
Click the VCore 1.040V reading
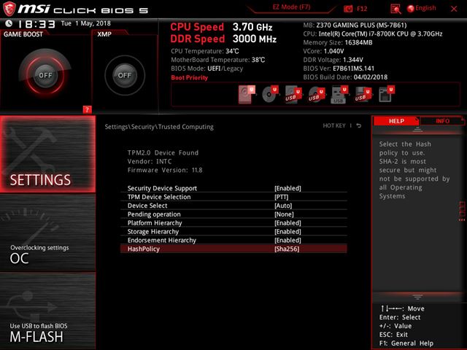click(x=323, y=51)
